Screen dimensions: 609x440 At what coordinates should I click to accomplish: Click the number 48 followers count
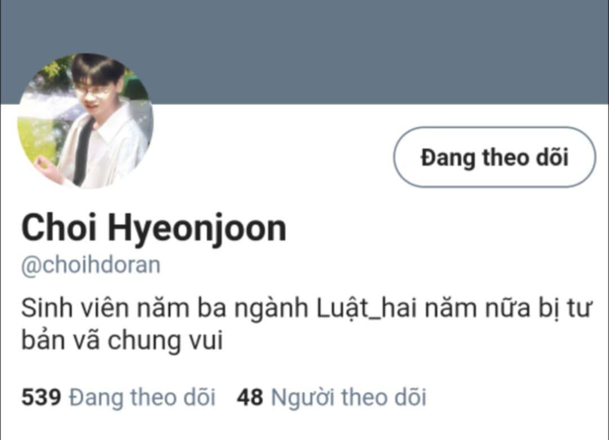(x=250, y=397)
